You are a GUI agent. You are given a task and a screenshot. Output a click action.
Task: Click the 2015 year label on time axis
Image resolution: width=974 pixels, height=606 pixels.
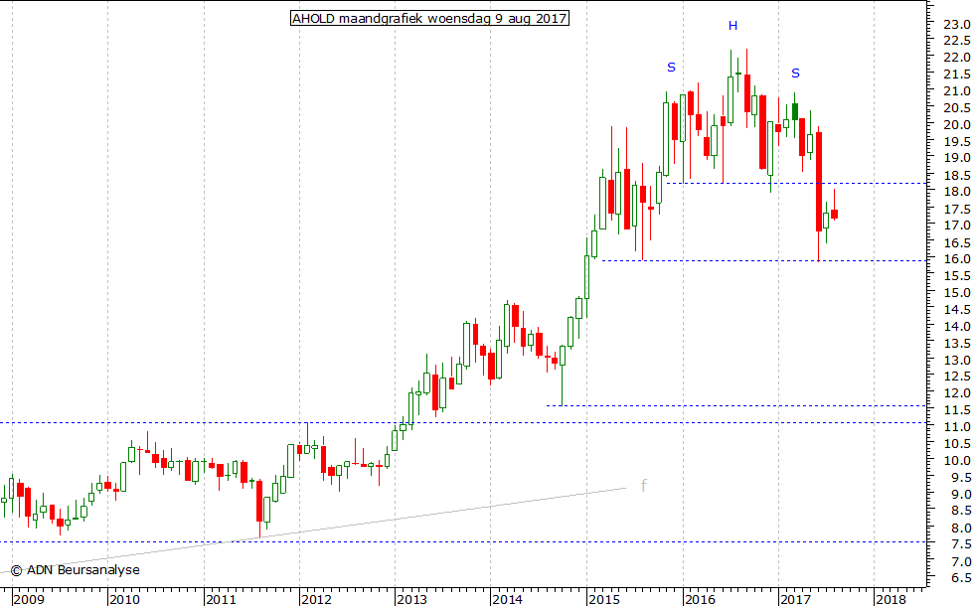tap(604, 599)
